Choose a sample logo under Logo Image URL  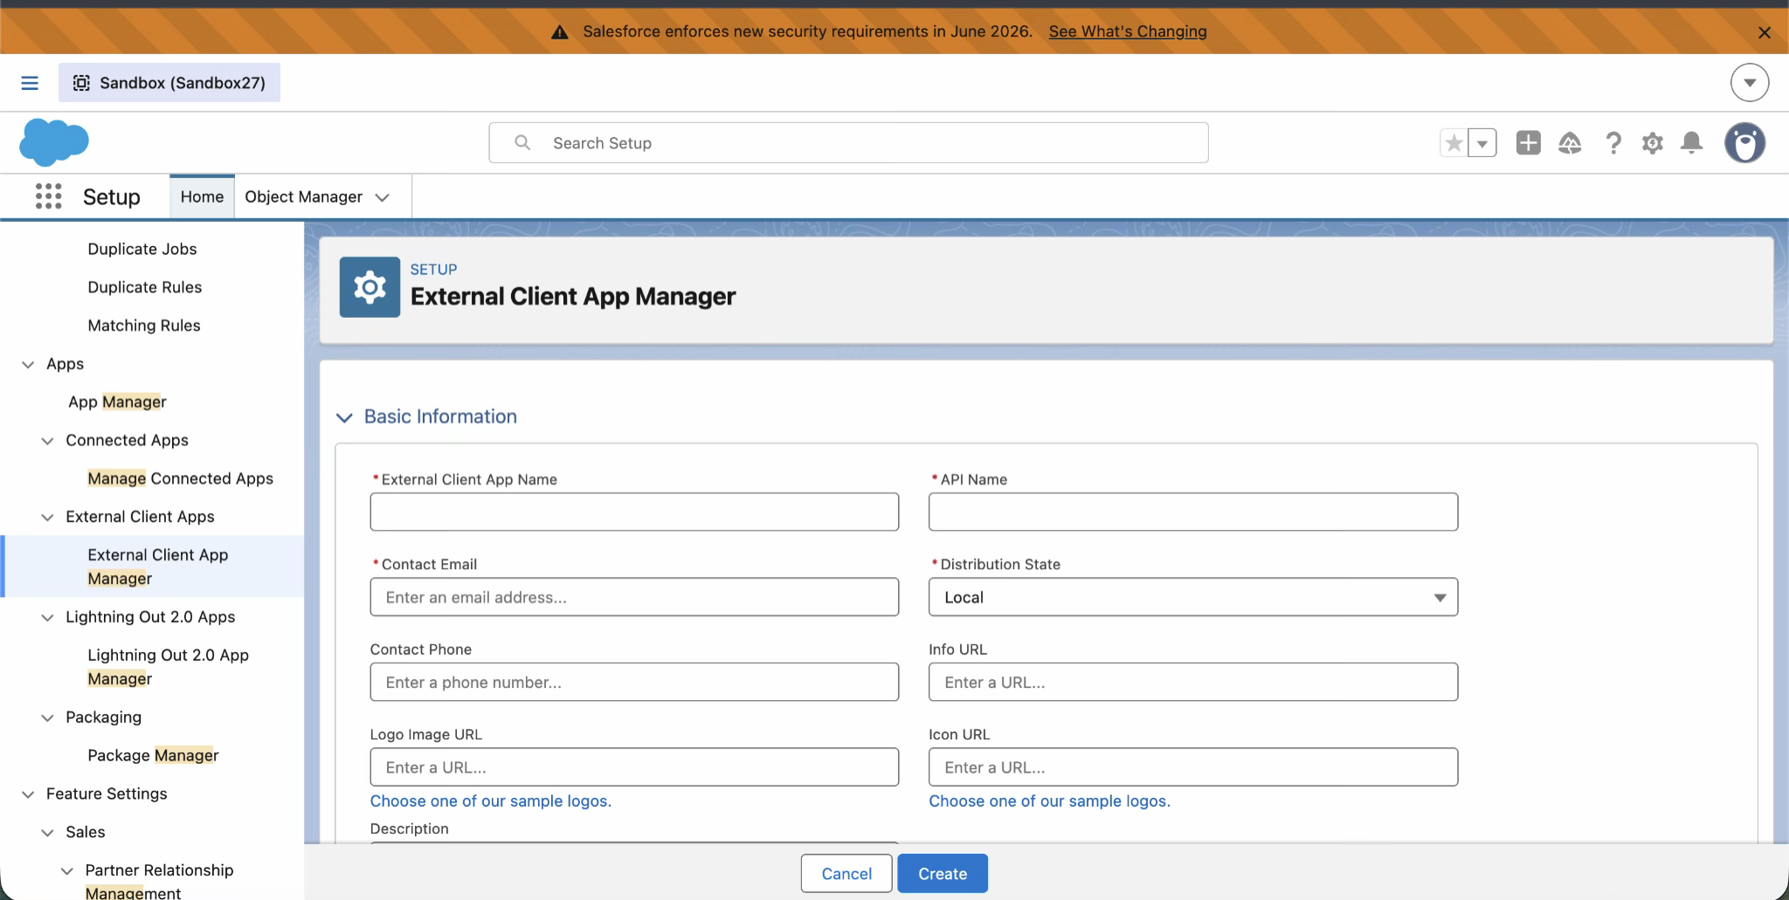click(x=491, y=801)
